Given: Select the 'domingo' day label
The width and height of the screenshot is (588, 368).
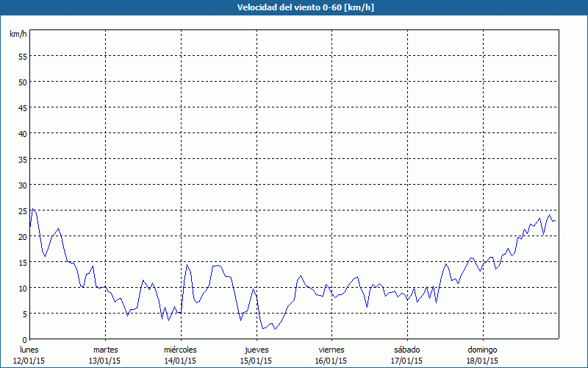Looking at the screenshot, I should tap(482, 350).
